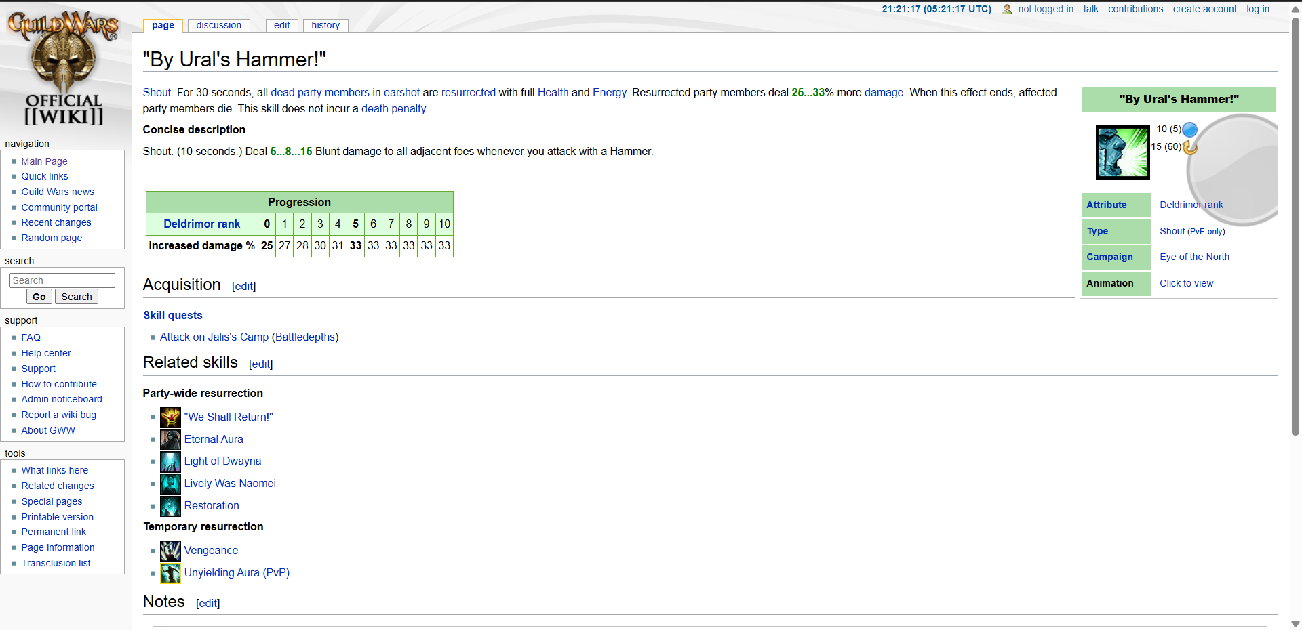Click the Go button

tap(39, 297)
